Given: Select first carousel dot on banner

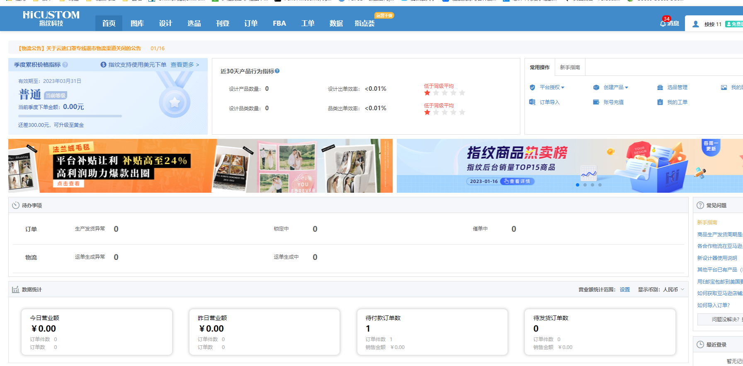Looking at the screenshot, I should (x=578, y=185).
